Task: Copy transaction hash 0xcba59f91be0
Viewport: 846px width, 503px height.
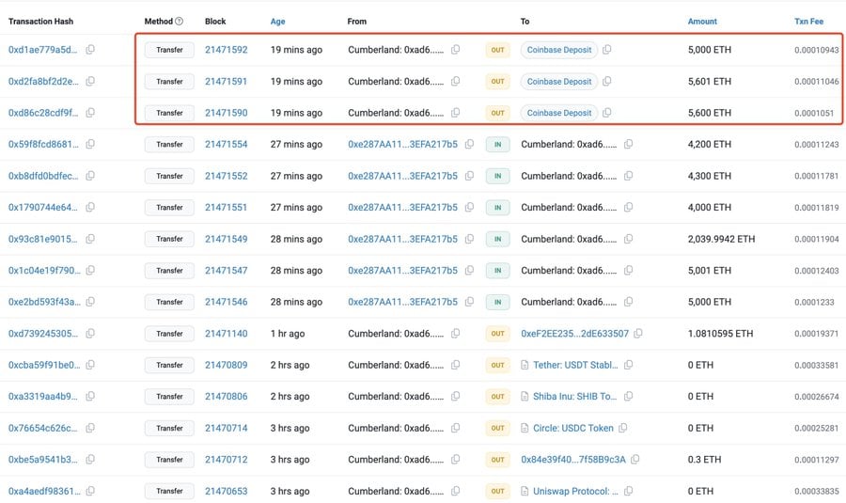Action: pyautogui.click(x=90, y=365)
